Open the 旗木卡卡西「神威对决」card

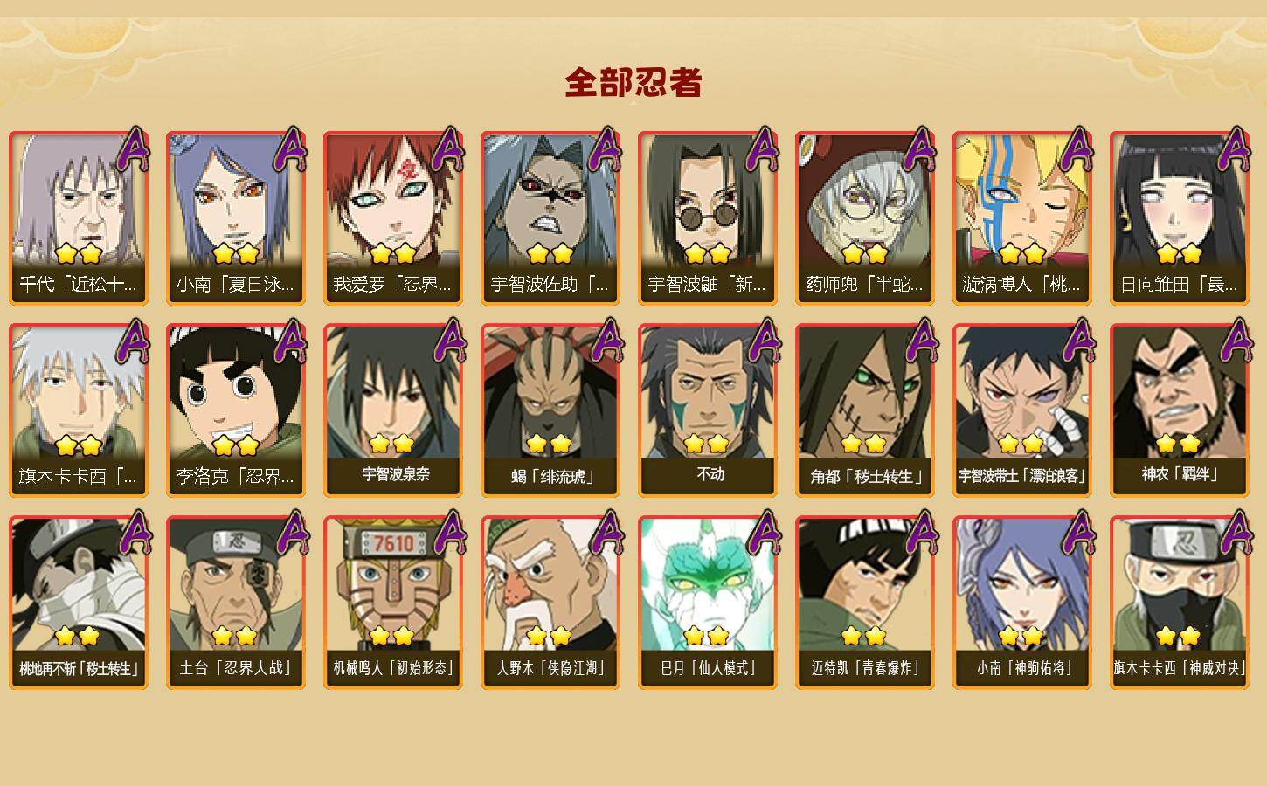(x=1180, y=603)
